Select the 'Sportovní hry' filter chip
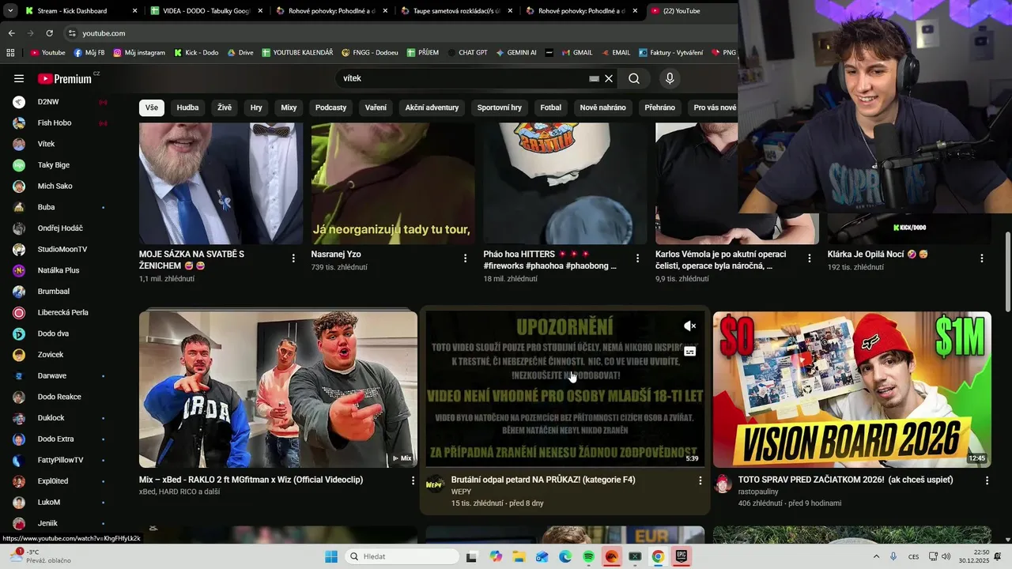 coord(500,107)
